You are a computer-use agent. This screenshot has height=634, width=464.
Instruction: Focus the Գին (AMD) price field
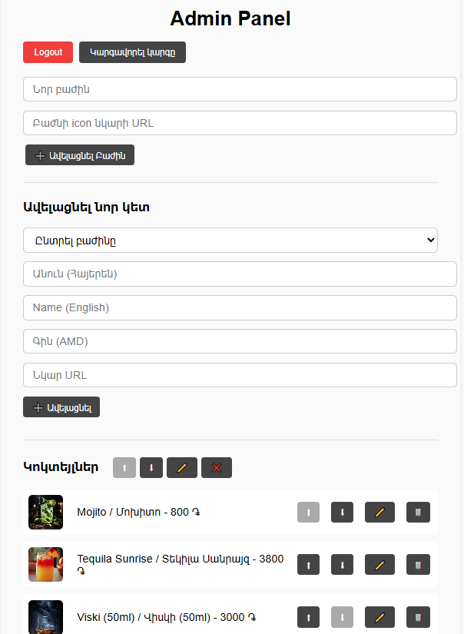pyautogui.click(x=240, y=341)
